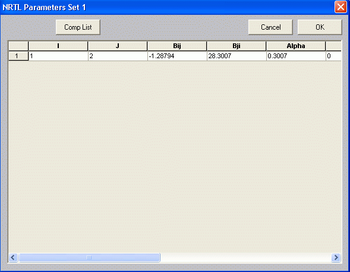The image size is (350, 272).
Task: Select the Alpha value 0.3007 cell
Action: tap(296, 56)
